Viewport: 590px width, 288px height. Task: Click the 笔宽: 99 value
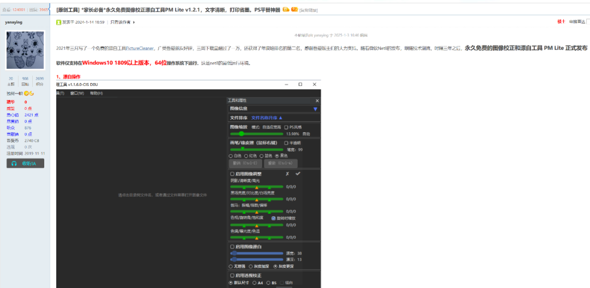click(294, 149)
